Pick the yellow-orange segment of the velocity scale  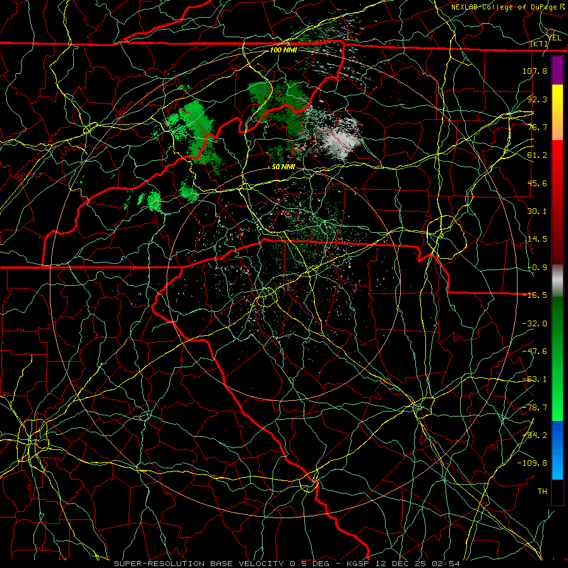click(x=557, y=112)
